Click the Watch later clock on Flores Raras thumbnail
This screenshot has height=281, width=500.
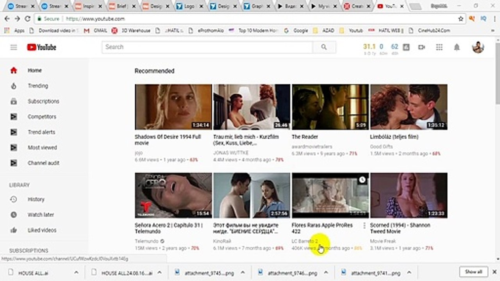(x=362, y=180)
